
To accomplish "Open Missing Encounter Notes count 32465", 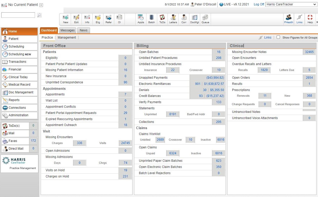I will coord(309,52).
